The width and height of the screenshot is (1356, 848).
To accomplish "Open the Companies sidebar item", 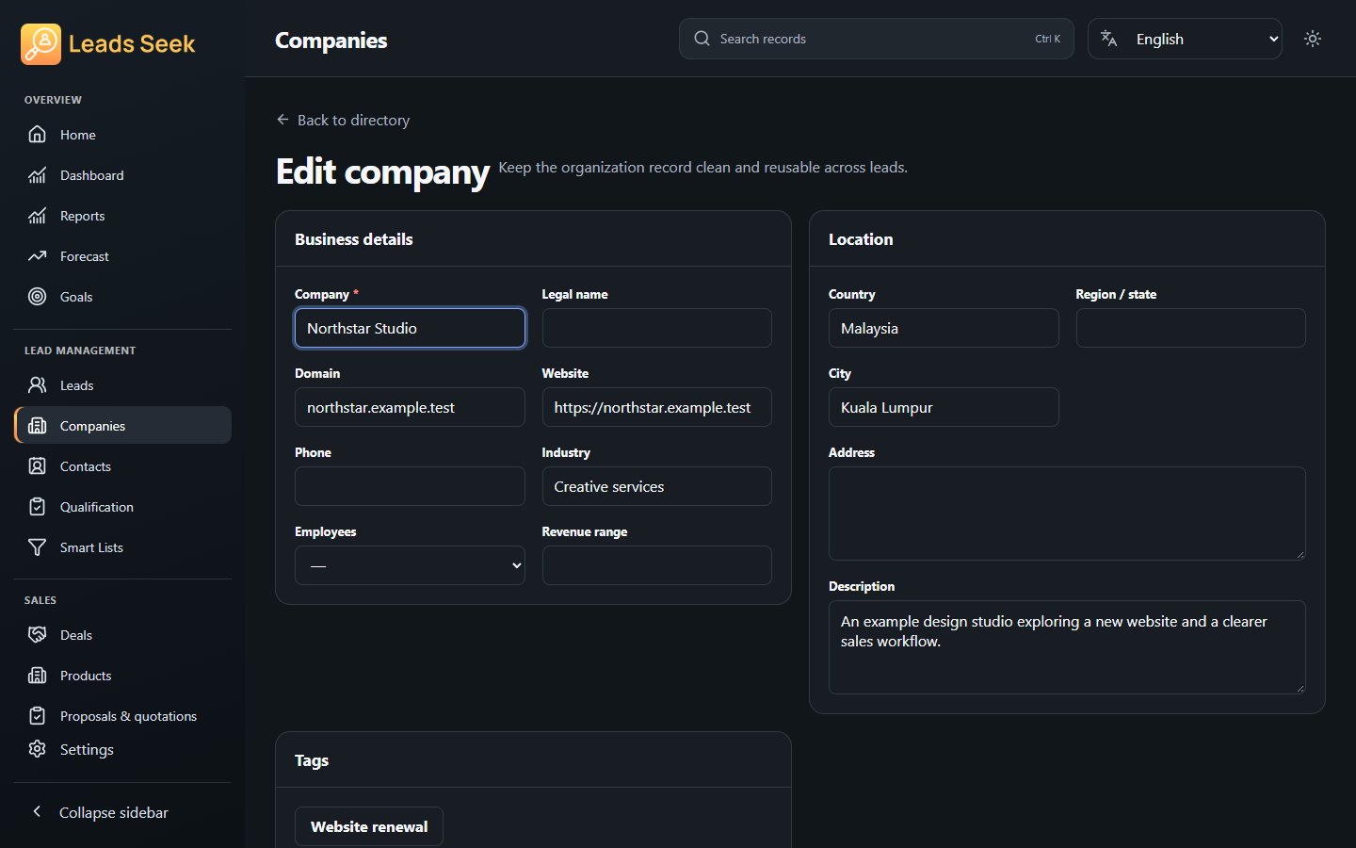I will tap(122, 425).
